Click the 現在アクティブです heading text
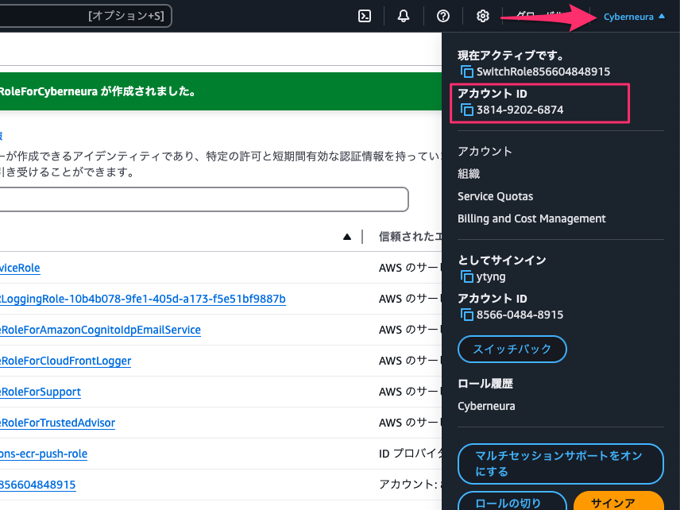This screenshot has width=680, height=510. [511, 56]
